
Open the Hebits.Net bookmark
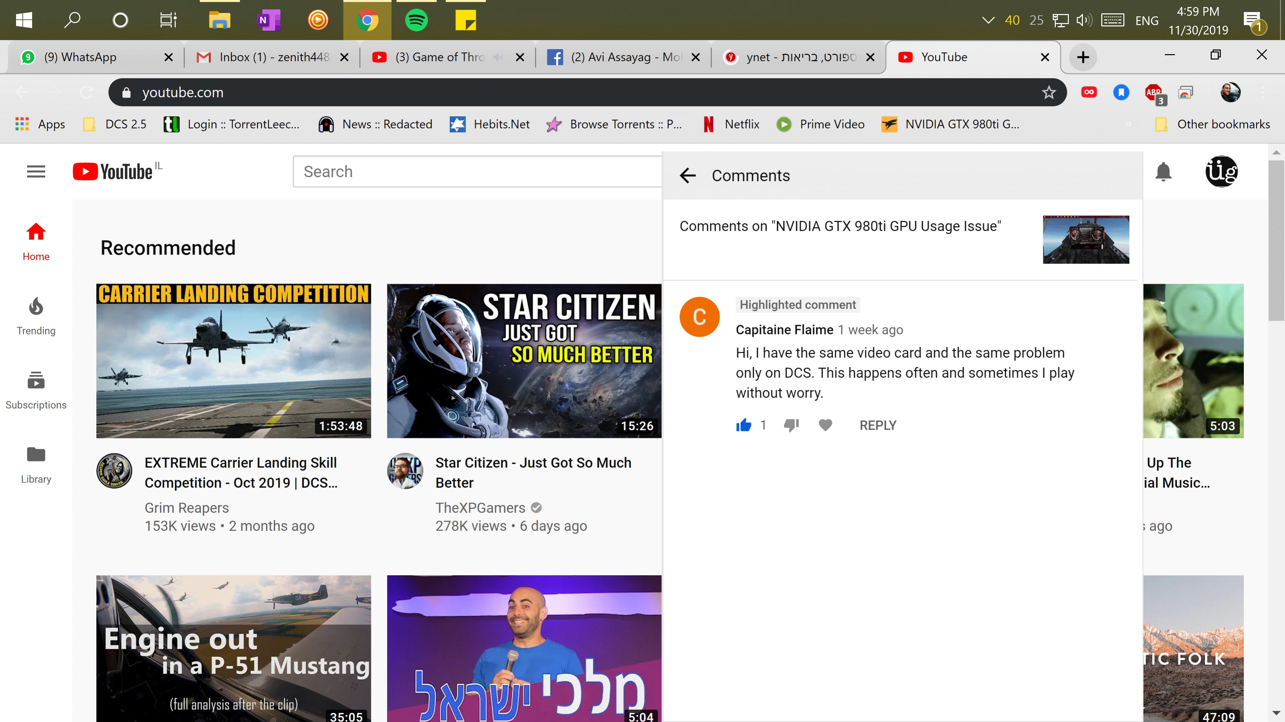click(x=490, y=124)
